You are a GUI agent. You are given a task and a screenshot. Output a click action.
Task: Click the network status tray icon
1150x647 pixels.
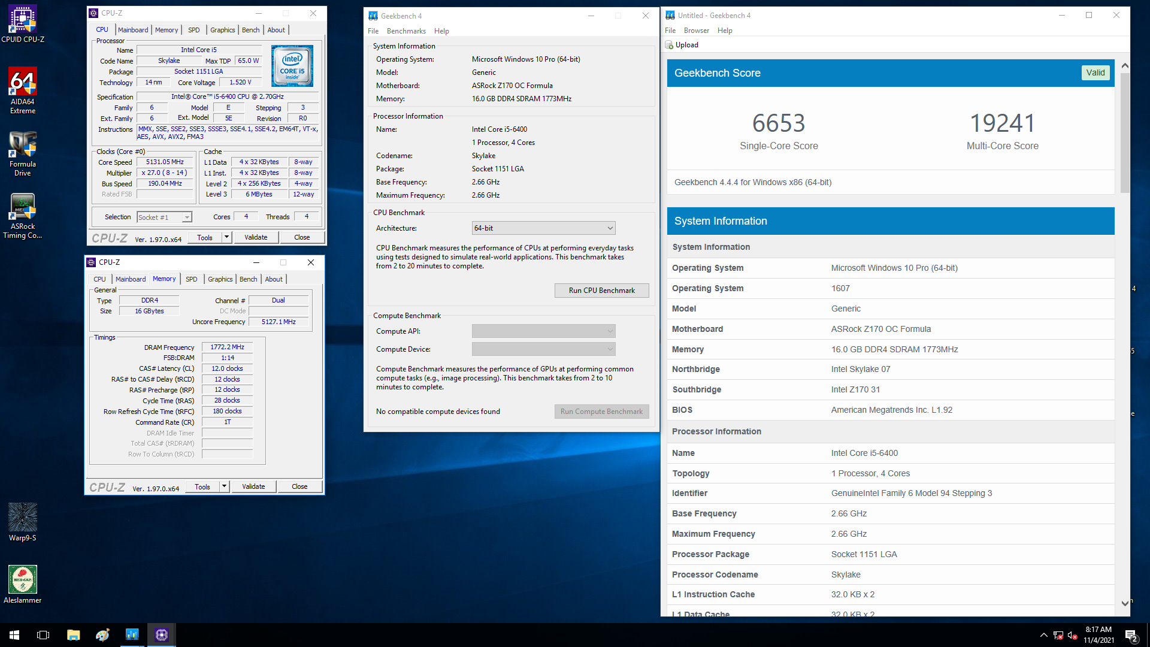1058,635
